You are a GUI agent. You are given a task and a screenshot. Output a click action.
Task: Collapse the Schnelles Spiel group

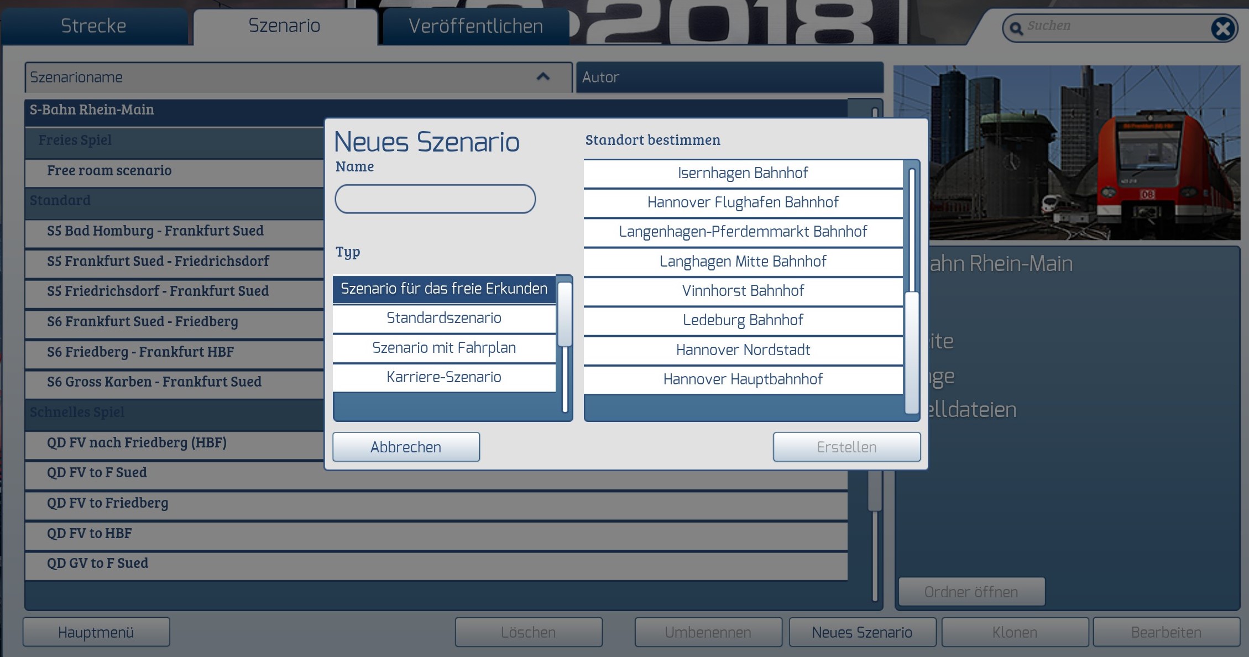(x=77, y=412)
